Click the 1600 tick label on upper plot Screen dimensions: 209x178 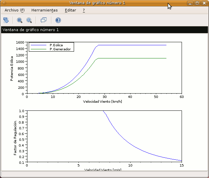pos(20,42)
